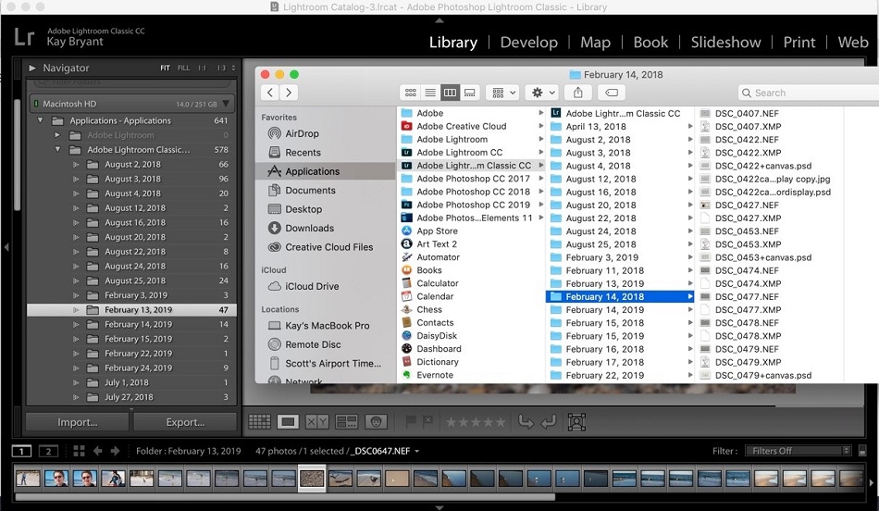
Task: Set Navigator zoom to FIT
Action: tap(165, 68)
